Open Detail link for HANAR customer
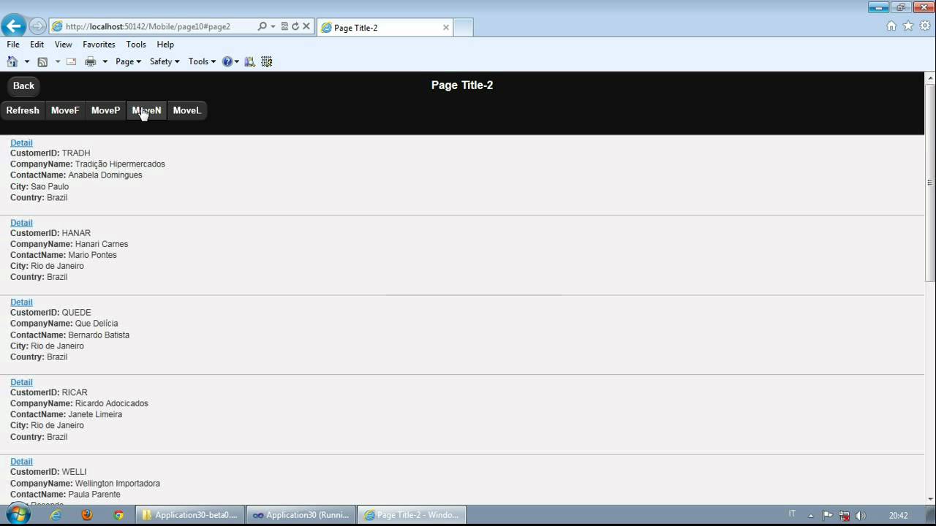936x526 pixels. [x=21, y=223]
